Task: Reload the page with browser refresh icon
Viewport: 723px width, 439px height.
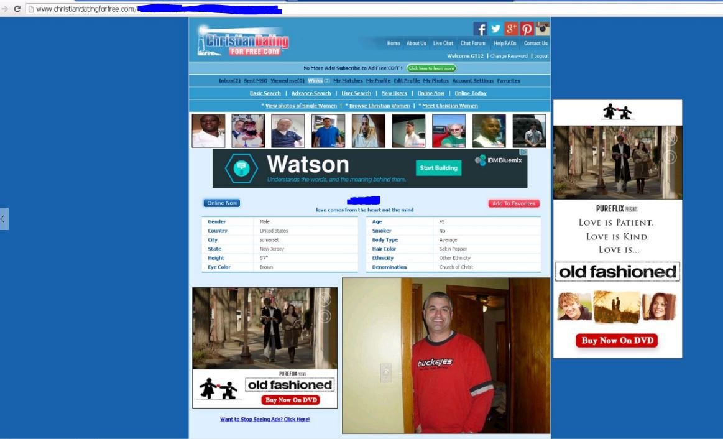Action: (17, 9)
